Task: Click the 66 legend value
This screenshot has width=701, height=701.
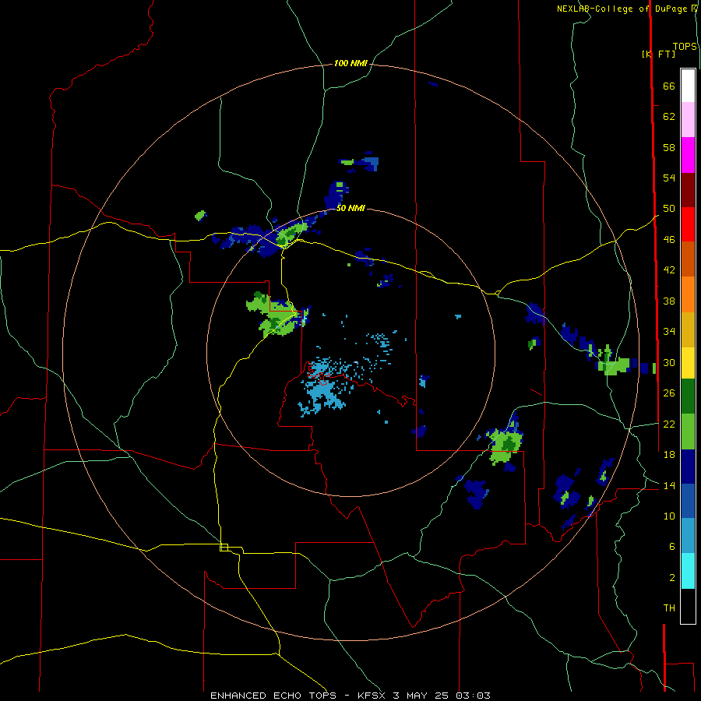Action: pyautogui.click(x=669, y=86)
